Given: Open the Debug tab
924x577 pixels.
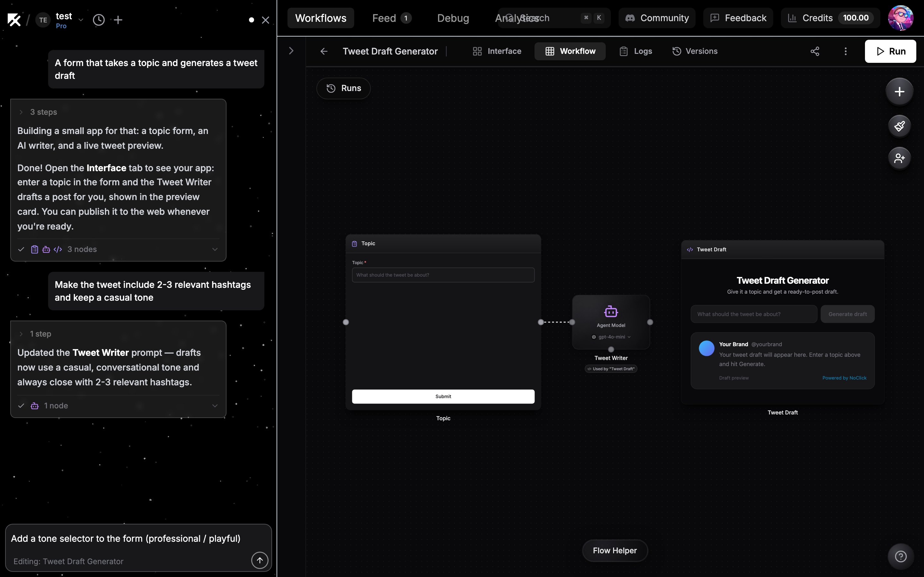Looking at the screenshot, I should (x=453, y=18).
